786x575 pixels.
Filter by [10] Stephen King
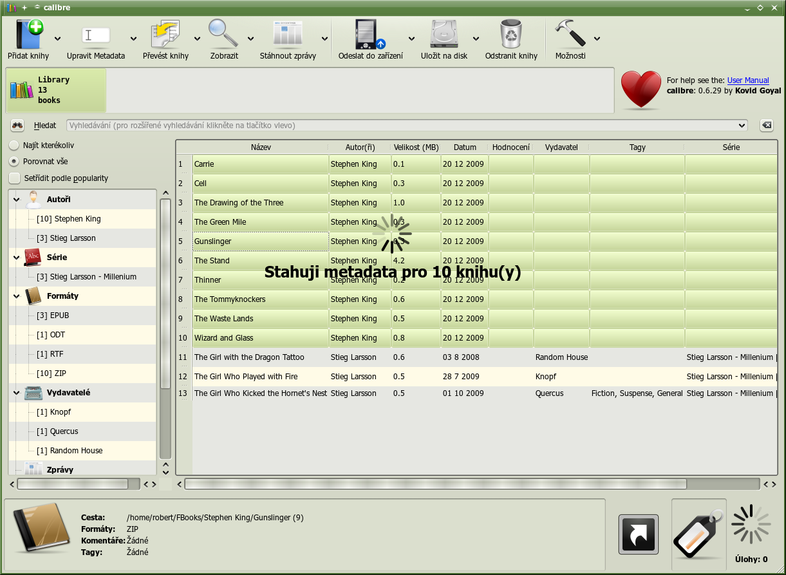pos(69,219)
